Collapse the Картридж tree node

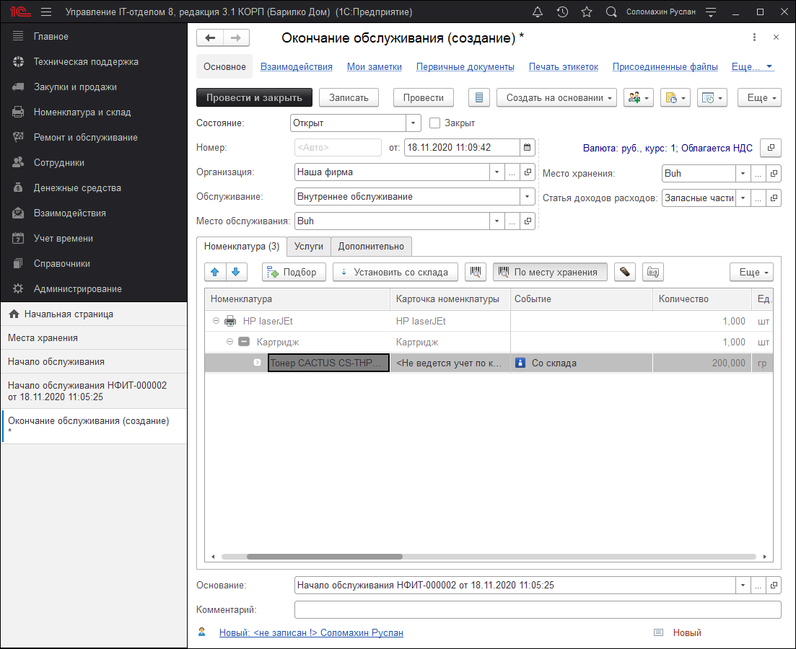pyautogui.click(x=230, y=342)
